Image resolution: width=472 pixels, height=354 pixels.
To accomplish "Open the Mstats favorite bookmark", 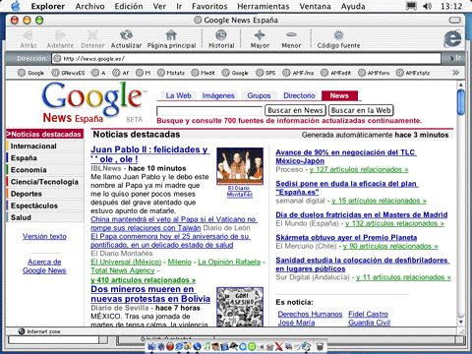I will tap(171, 73).
